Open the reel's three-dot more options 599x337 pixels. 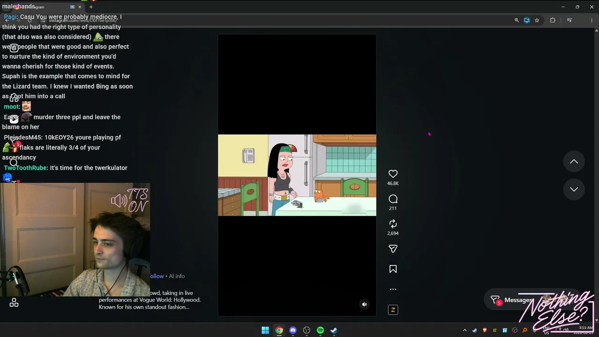(393, 289)
